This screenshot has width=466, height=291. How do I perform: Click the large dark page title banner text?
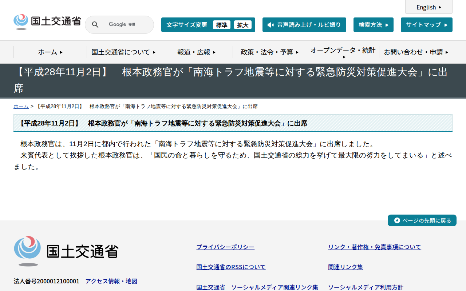(231, 80)
